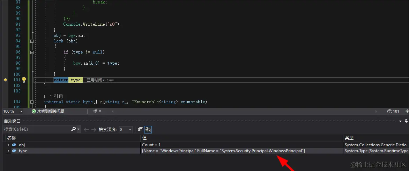This screenshot has width=409, height=171.
Task: Click the 已用时间 <=1ms perf tip
Action: tap(100, 80)
